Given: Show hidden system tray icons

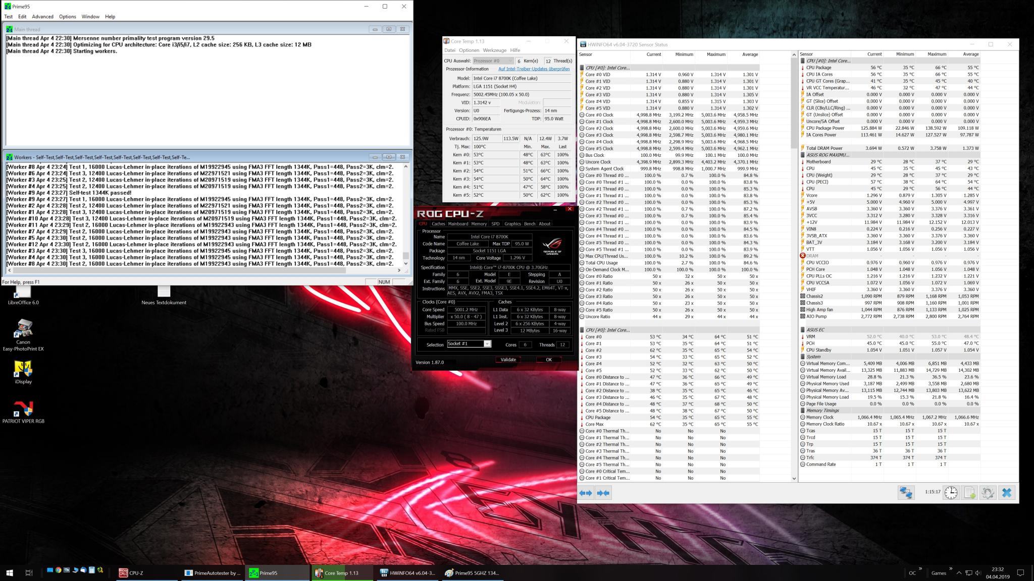Looking at the screenshot, I should 959,573.
